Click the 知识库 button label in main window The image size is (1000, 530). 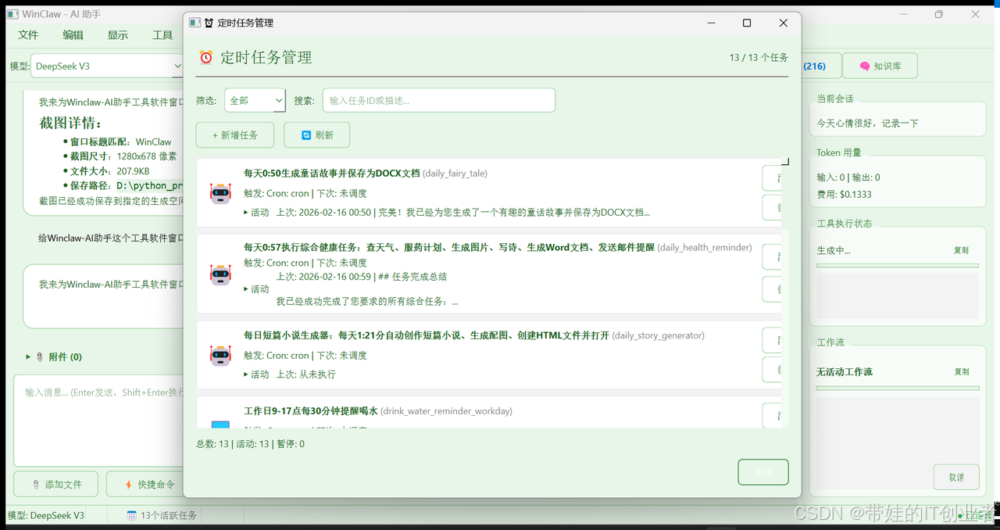point(887,66)
